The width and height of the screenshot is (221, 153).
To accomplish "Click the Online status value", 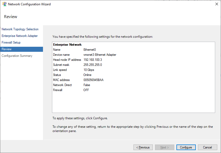I will pos(88,75).
